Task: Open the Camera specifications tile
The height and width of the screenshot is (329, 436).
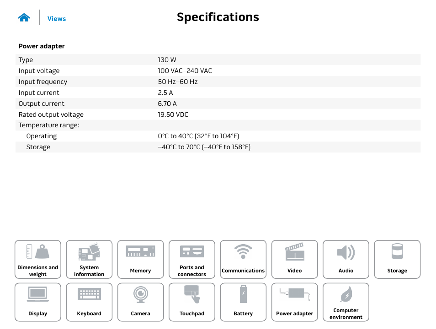Action: pos(140,302)
